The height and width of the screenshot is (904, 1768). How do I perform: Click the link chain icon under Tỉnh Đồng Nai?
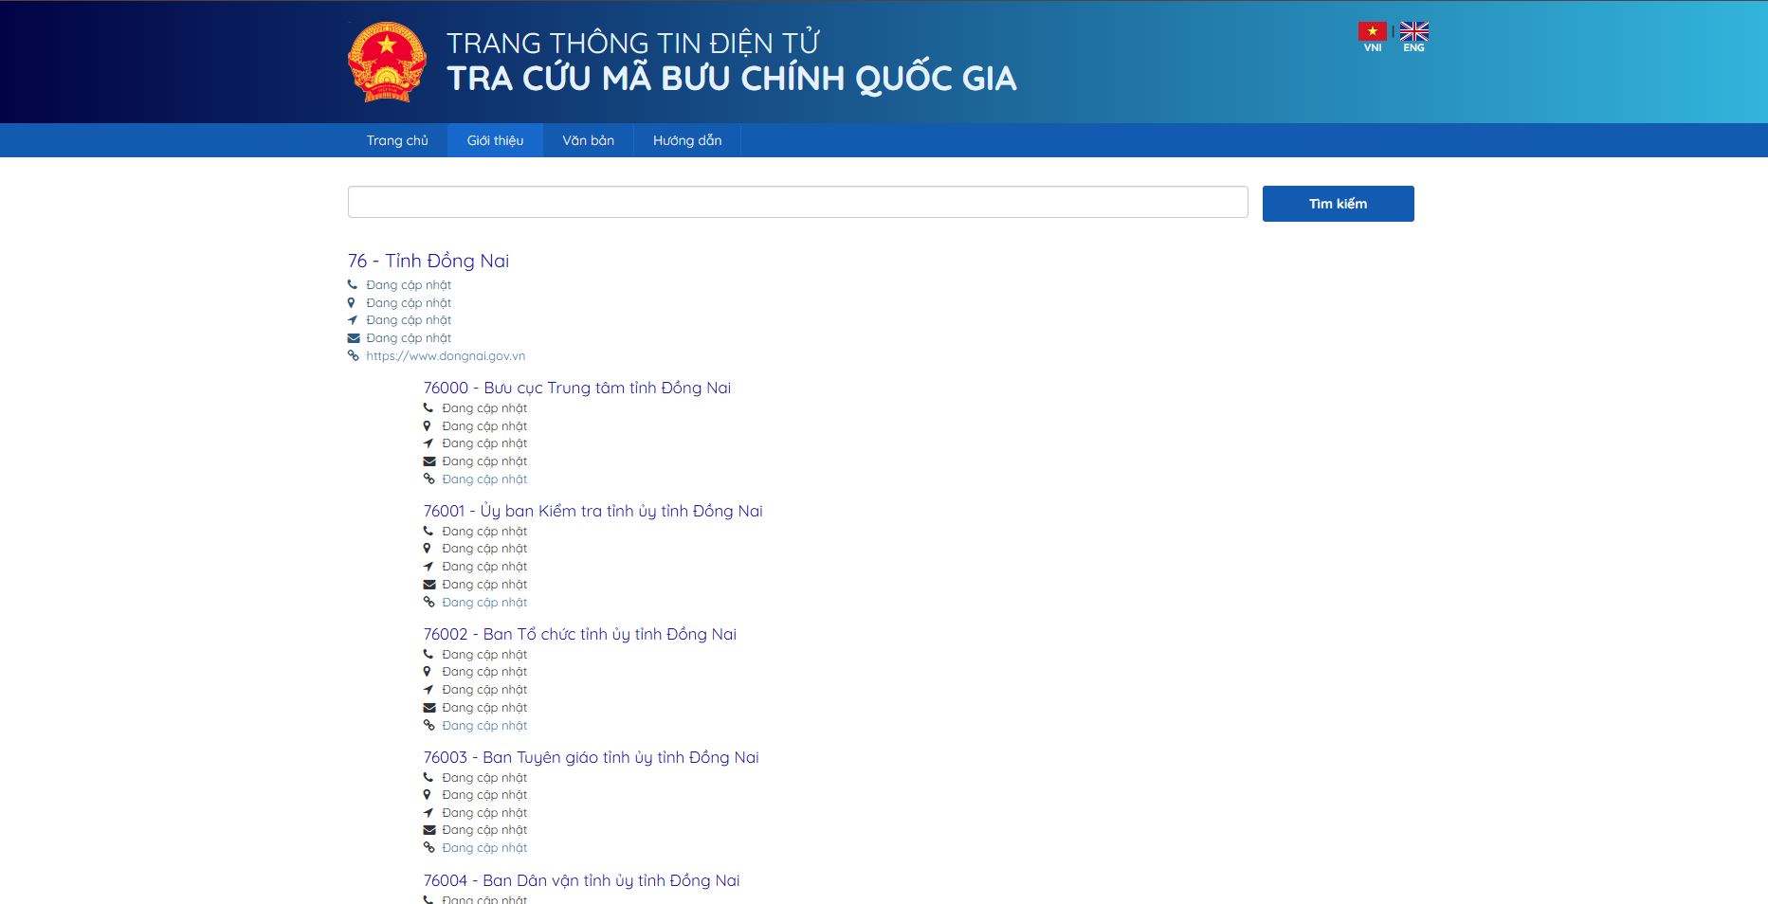(x=353, y=355)
